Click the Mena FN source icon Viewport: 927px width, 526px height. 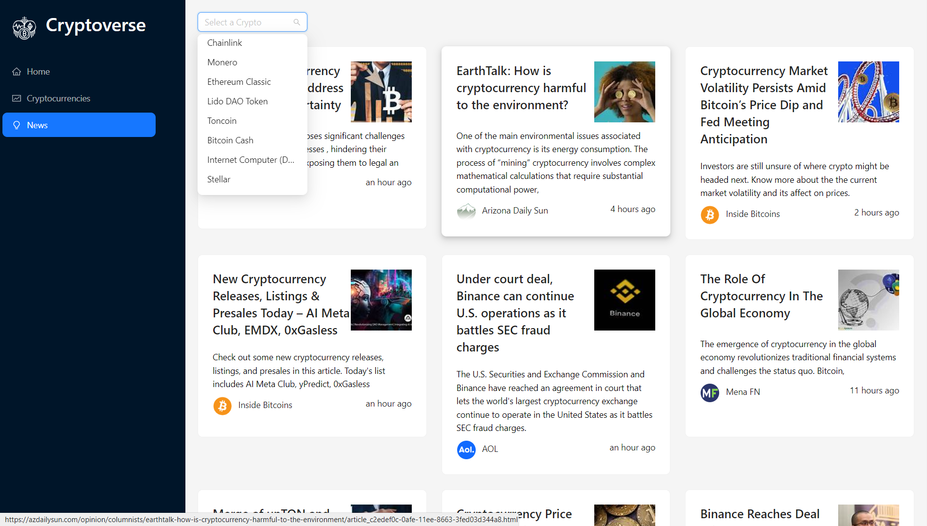710,392
